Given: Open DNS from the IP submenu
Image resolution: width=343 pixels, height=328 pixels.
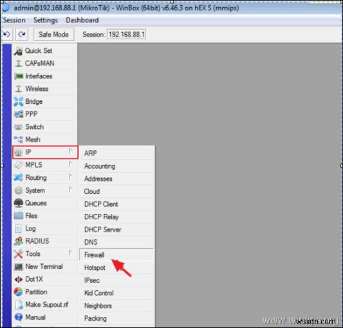Looking at the screenshot, I should click(116, 242).
